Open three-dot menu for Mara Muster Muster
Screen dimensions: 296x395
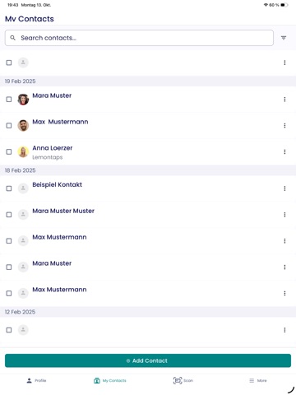(x=284, y=215)
